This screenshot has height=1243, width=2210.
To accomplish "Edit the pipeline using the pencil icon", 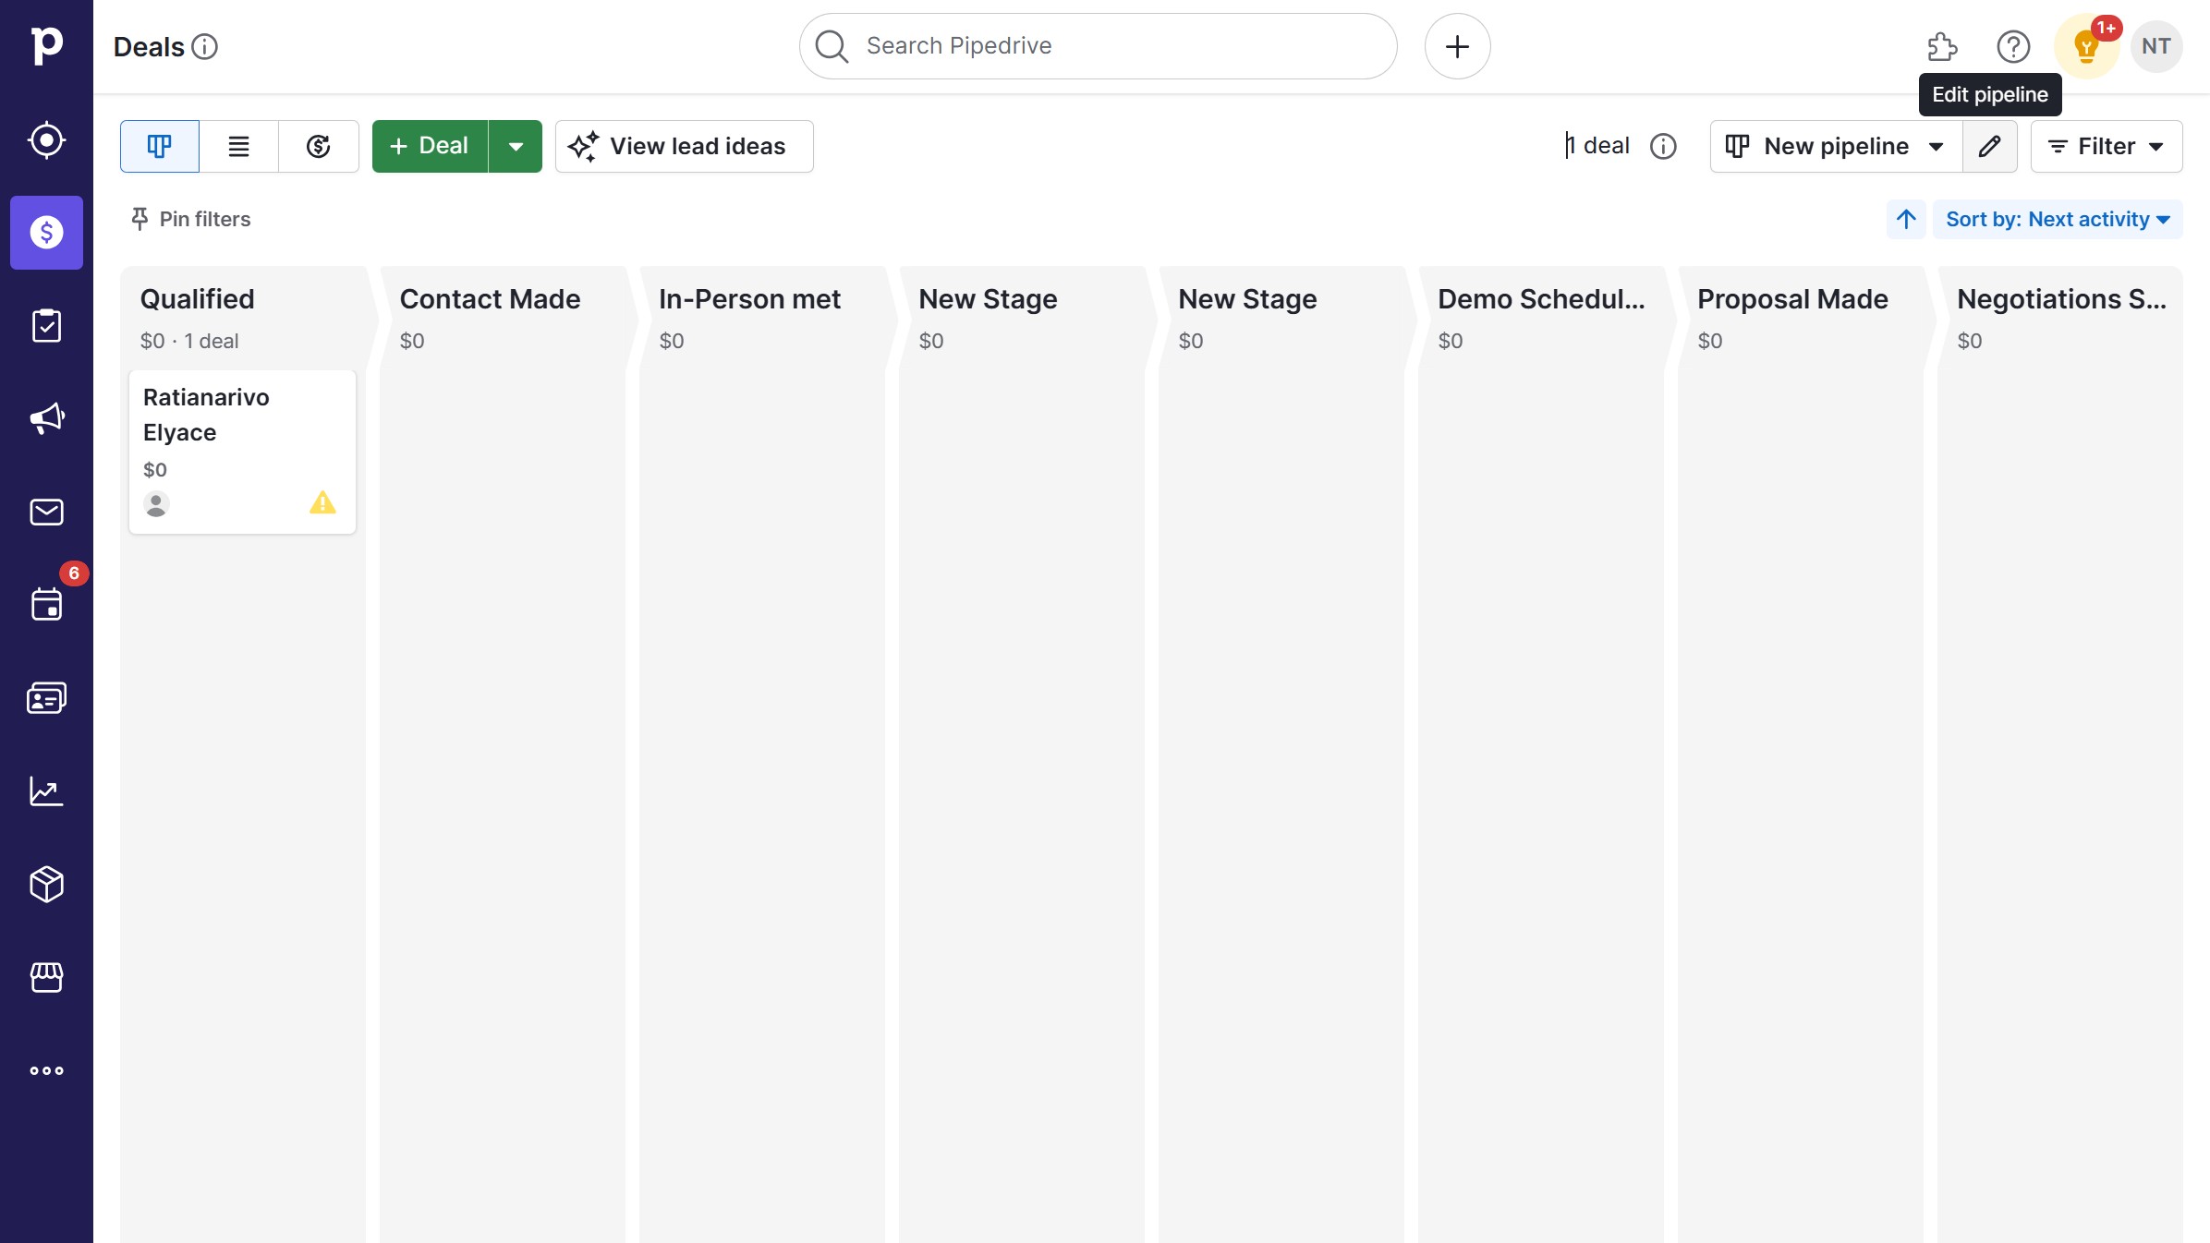I will coord(1991,146).
